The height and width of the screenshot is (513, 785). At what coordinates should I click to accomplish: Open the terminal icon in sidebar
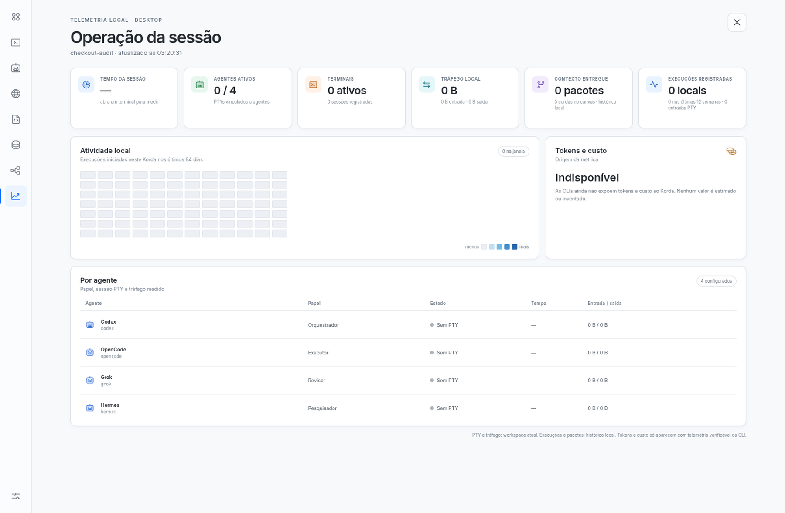(x=16, y=43)
